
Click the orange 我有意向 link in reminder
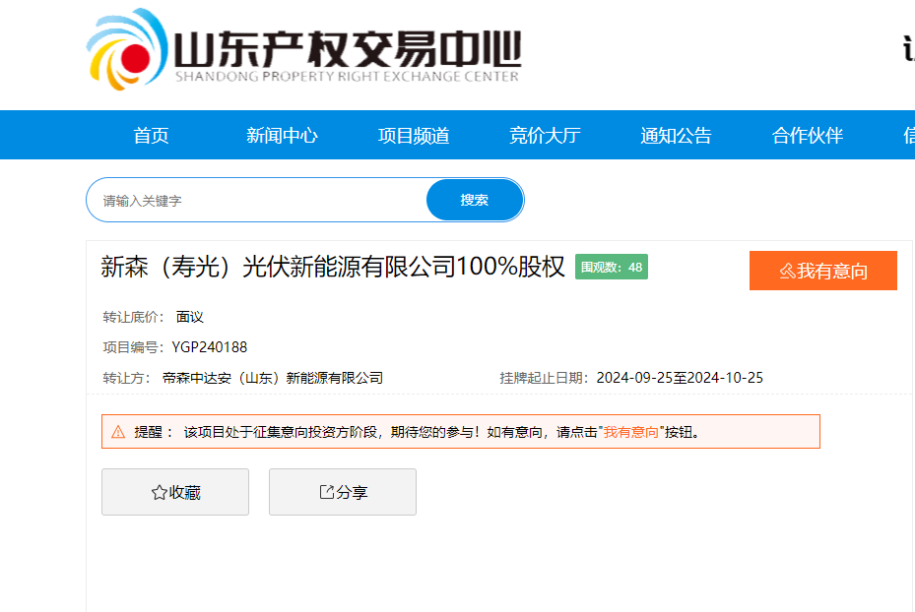630,432
